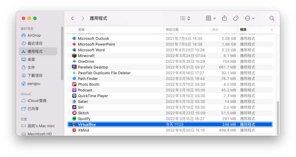Open the Share toolbar icon

point(224,18)
